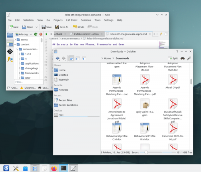201x172 pixels.
Task: Switch Dolphin to icons view mode
Action: pos(71,58)
